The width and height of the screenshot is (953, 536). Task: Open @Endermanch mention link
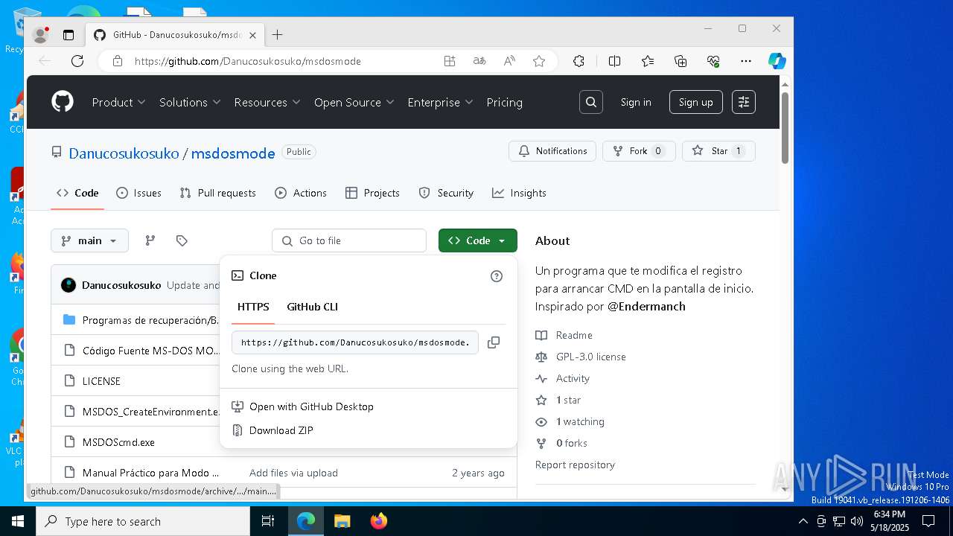(x=646, y=306)
